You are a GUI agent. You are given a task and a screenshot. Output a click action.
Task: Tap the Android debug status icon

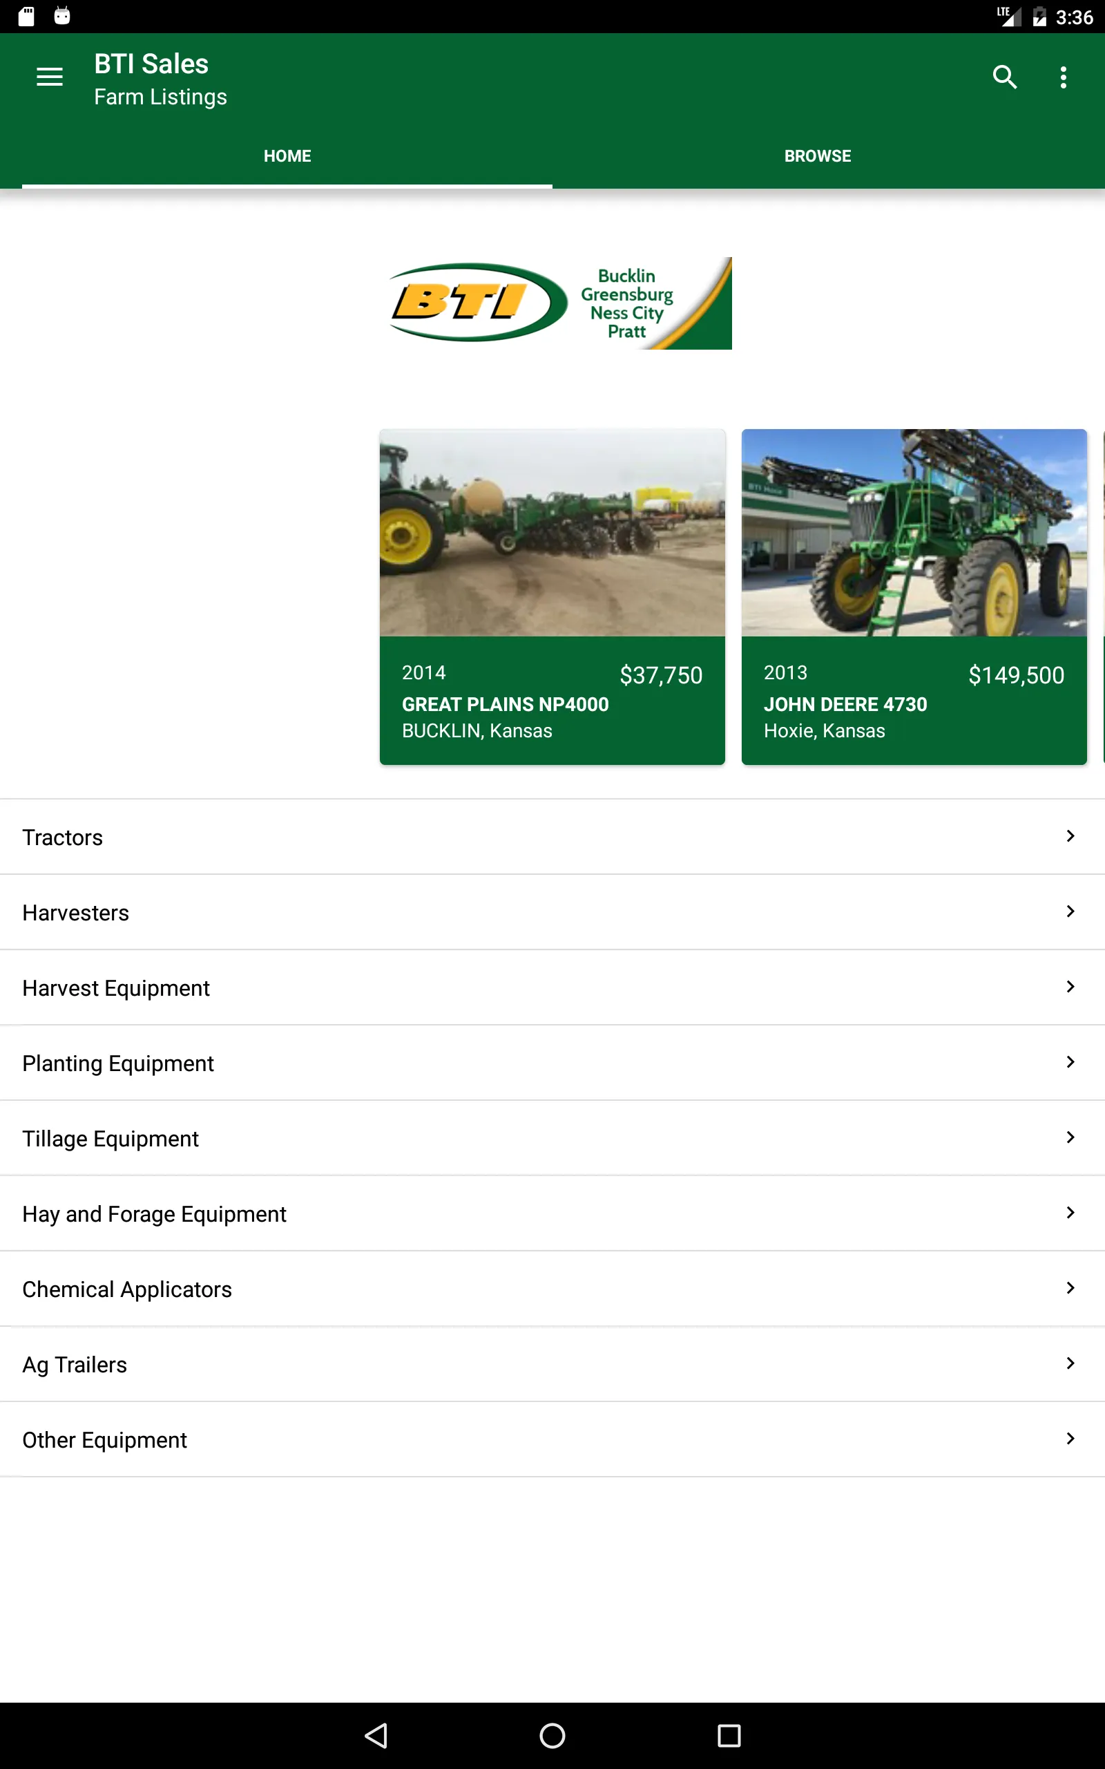[62, 16]
